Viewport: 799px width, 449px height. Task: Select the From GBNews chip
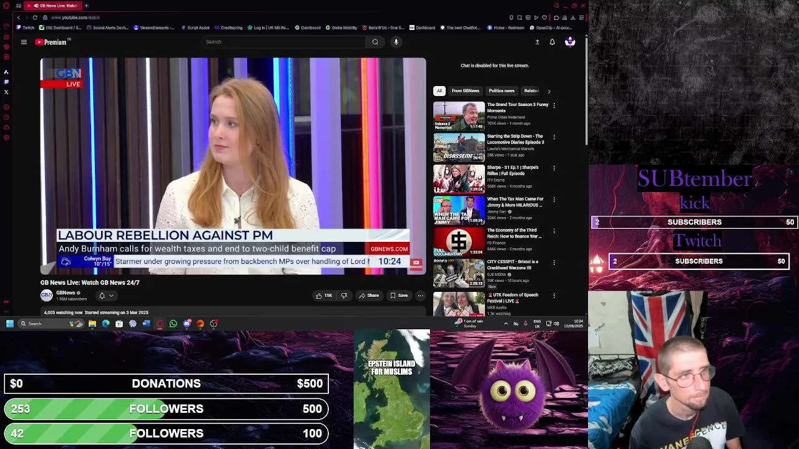click(465, 91)
